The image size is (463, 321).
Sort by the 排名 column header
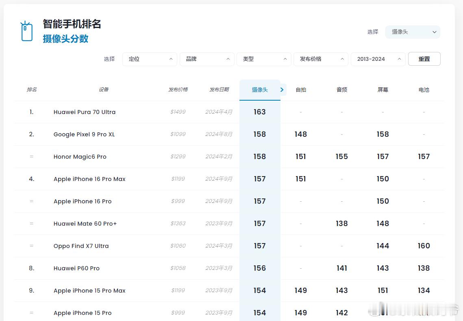(x=32, y=89)
